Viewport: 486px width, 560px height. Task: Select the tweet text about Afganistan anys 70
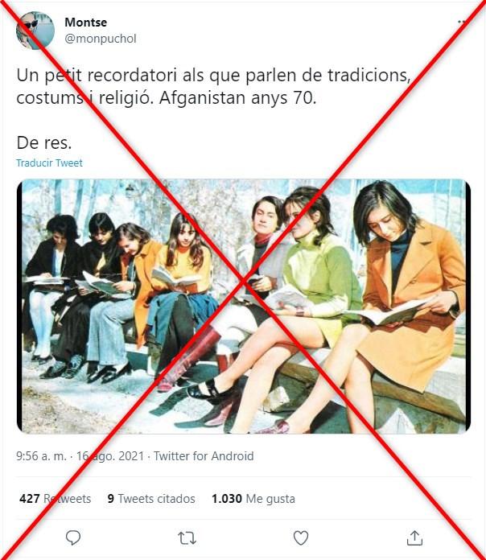(x=213, y=86)
